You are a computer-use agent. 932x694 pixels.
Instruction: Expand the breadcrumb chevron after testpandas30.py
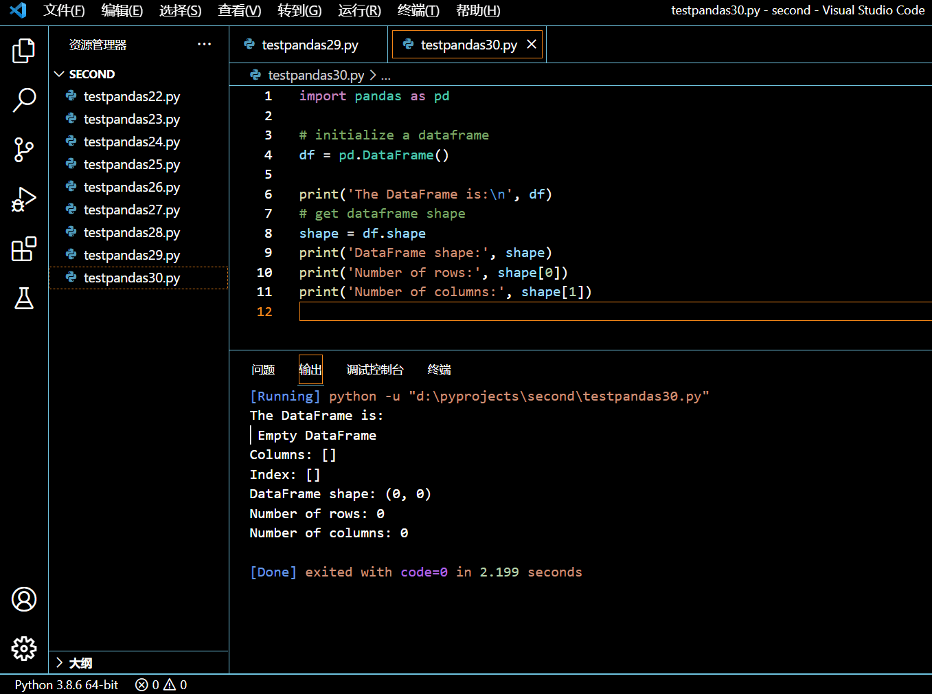pos(373,75)
